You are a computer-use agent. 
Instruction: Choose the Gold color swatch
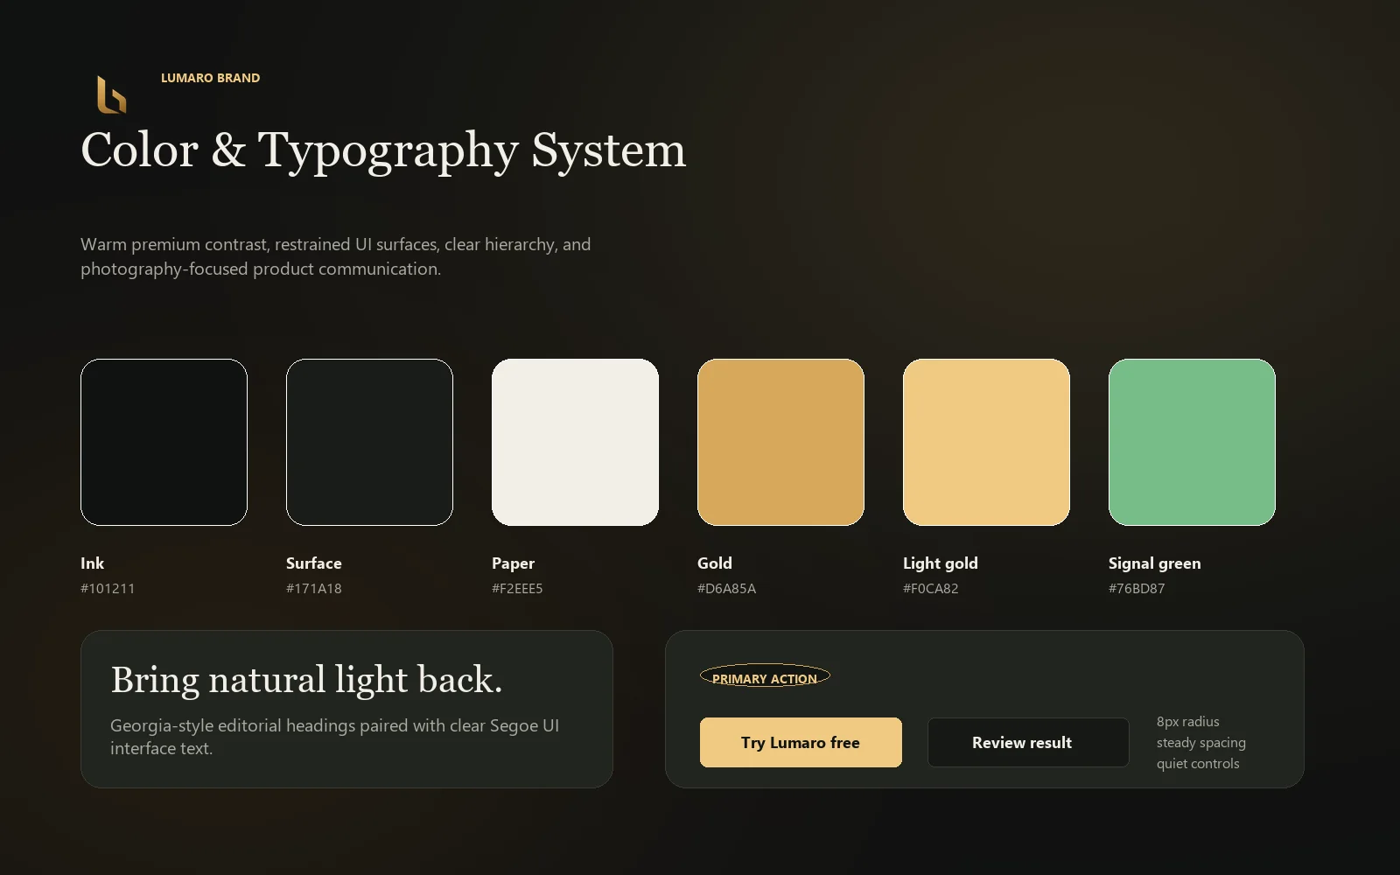pyautogui.click(x=780, y=442)
